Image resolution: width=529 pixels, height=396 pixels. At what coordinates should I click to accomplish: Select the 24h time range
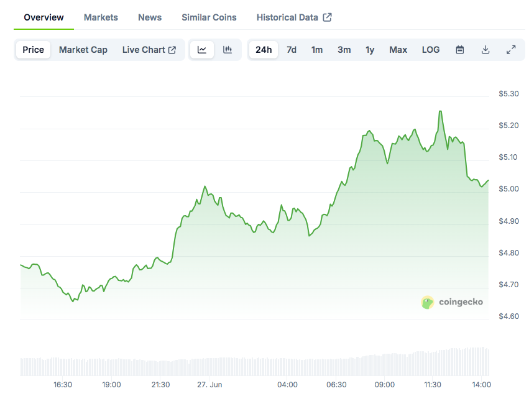click(x=264, y=50)
